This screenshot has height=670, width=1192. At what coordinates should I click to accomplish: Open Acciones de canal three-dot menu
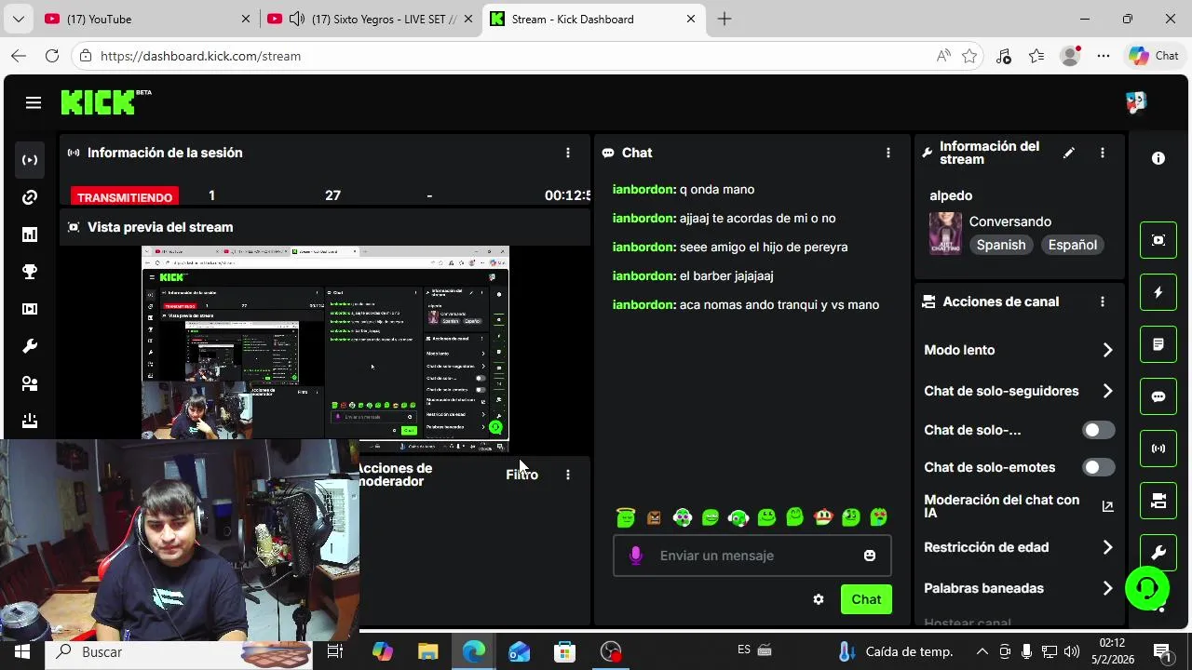(1103, 301)
